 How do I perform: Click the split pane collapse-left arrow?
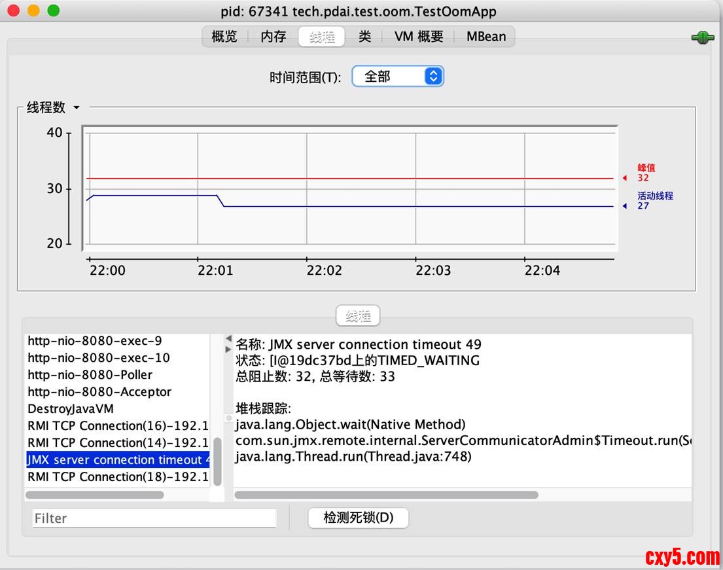[x=228, y=339]
